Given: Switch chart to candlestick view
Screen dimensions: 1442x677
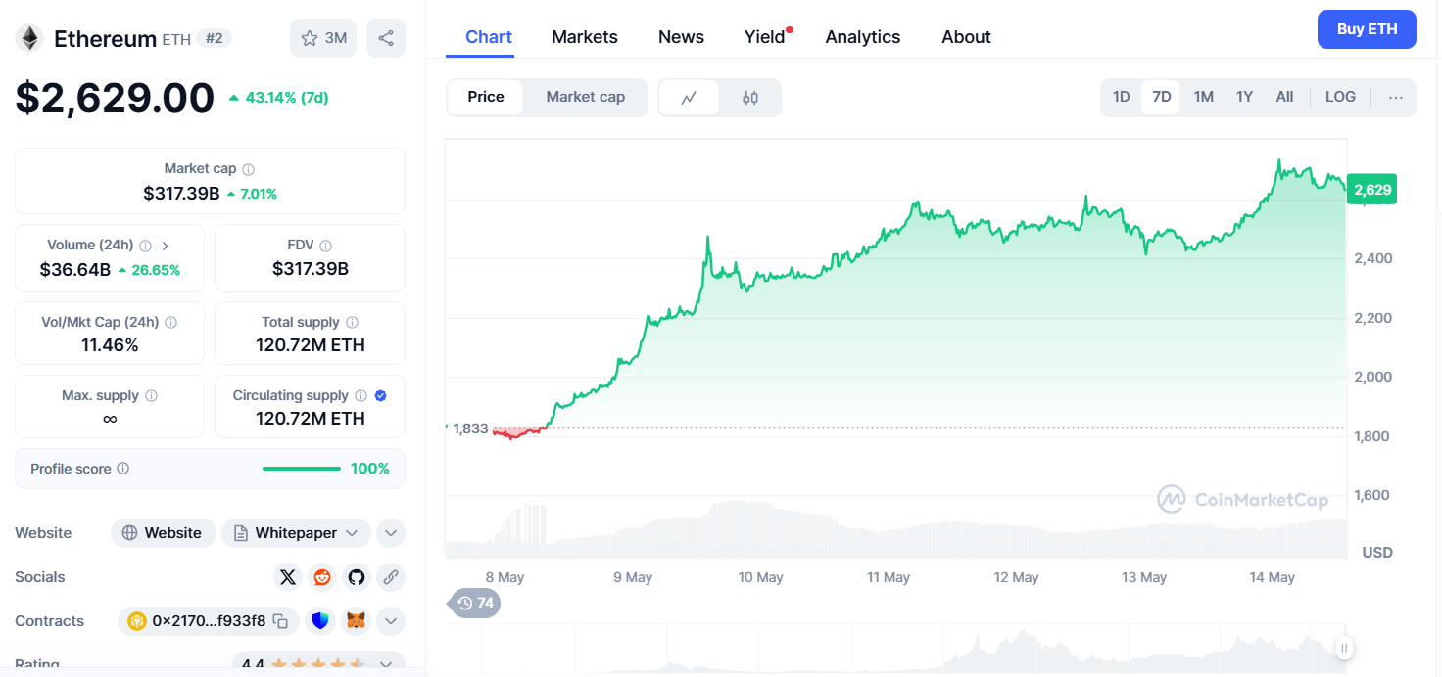Looking at the screenshot, I should tap(750, 98).
